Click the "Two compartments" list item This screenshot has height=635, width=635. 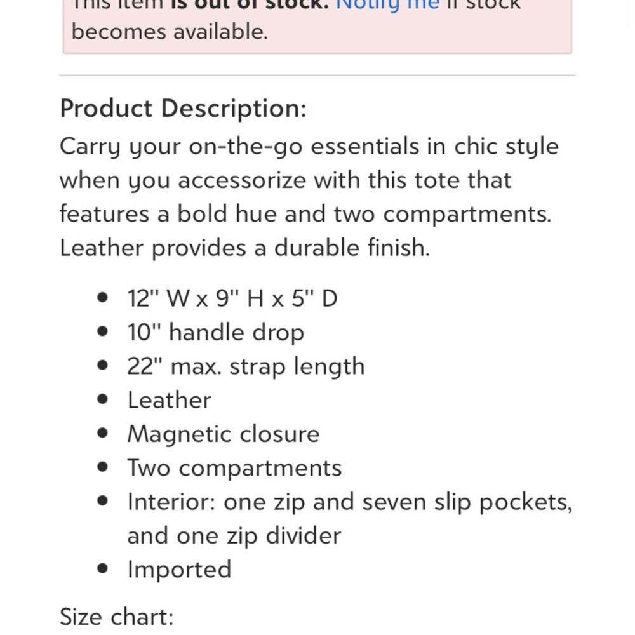click(x=234, y=468)
